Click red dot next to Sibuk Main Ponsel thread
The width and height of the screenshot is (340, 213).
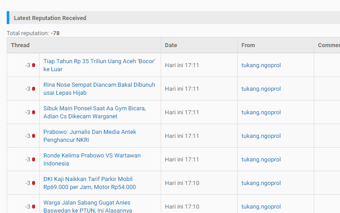pos(34,113)
